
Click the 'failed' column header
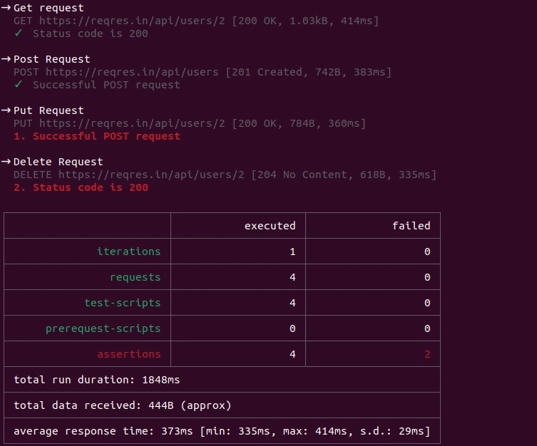pyautogui.click(x=411, y=226)
